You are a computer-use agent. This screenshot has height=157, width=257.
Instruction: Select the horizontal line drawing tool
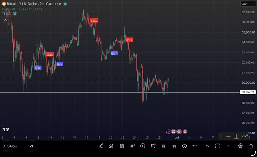coord(228,136)
